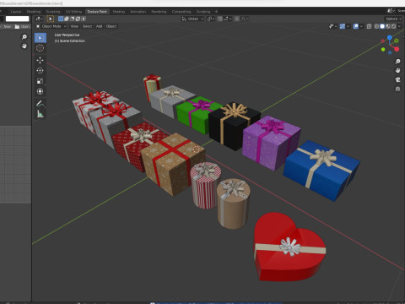Pick the Measure ruler tool
This screenshot has width=405, height=304.
coord(40,114)
